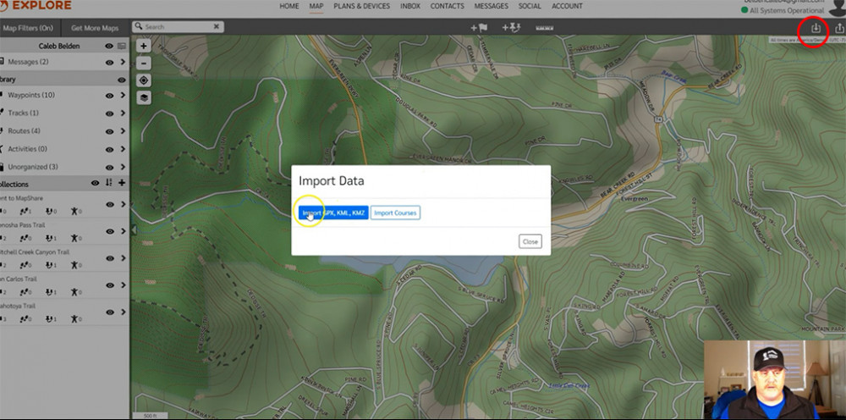Viewport: 846px width, 420px height.
Task: Toggle visibility for Caleb Belden
Action: click(109, 47)
